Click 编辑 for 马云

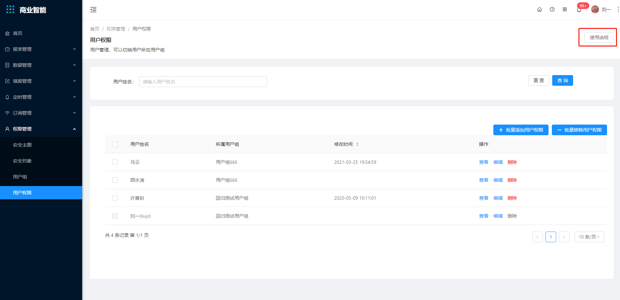[x=498, y=162]
